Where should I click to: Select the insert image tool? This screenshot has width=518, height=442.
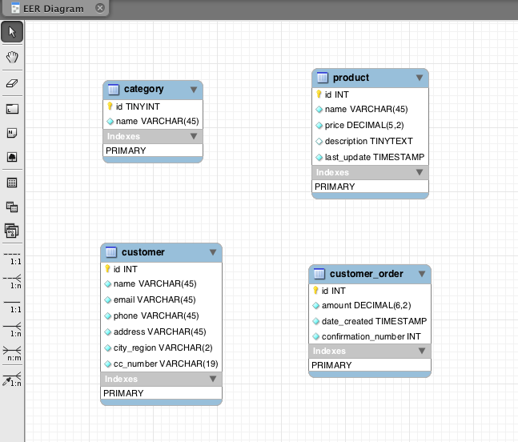(x=12, y=157)
